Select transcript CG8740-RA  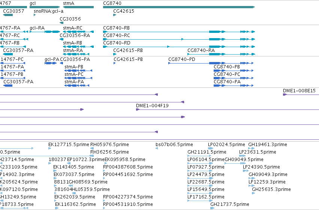coord(221,54)
